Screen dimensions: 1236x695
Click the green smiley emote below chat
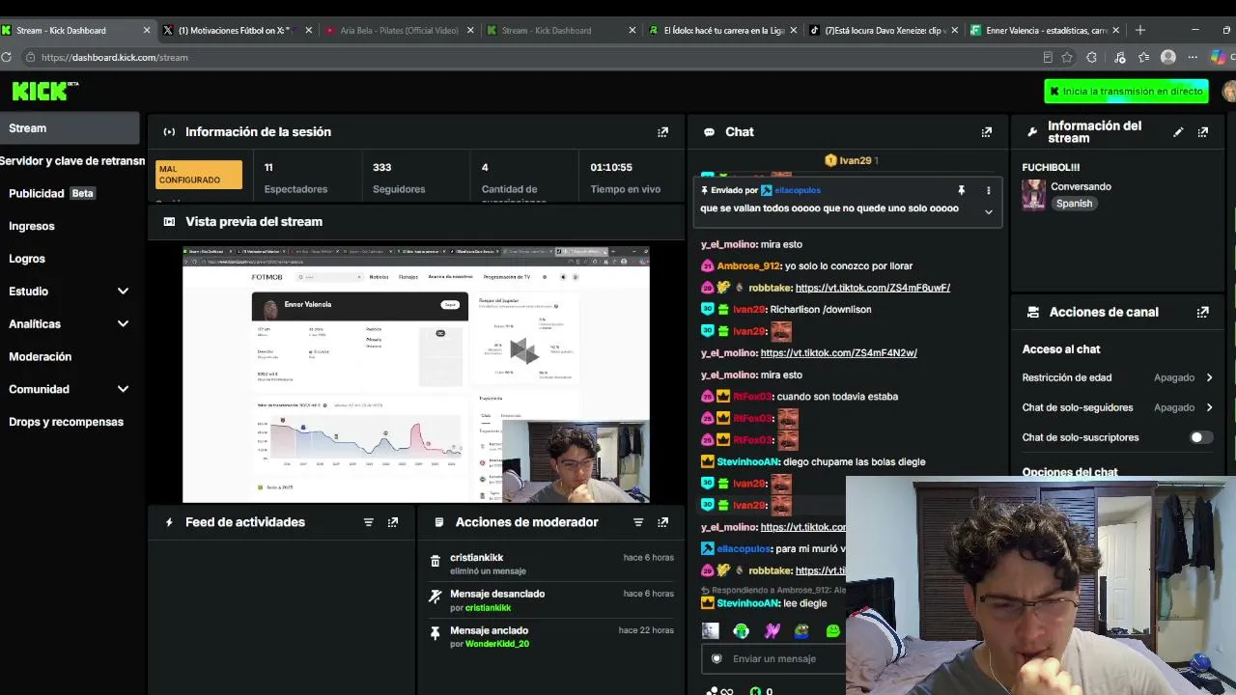pos(833,630)
